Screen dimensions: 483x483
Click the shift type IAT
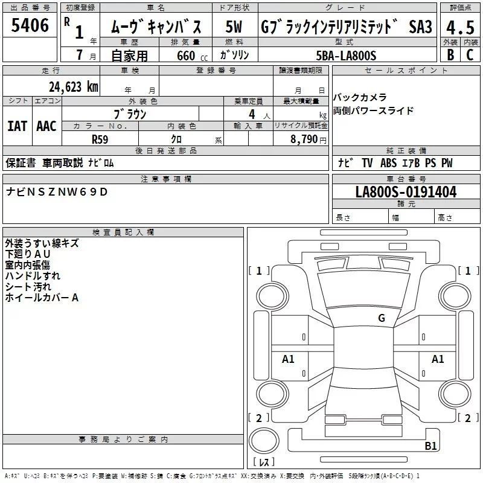click(x=18, y=126)
